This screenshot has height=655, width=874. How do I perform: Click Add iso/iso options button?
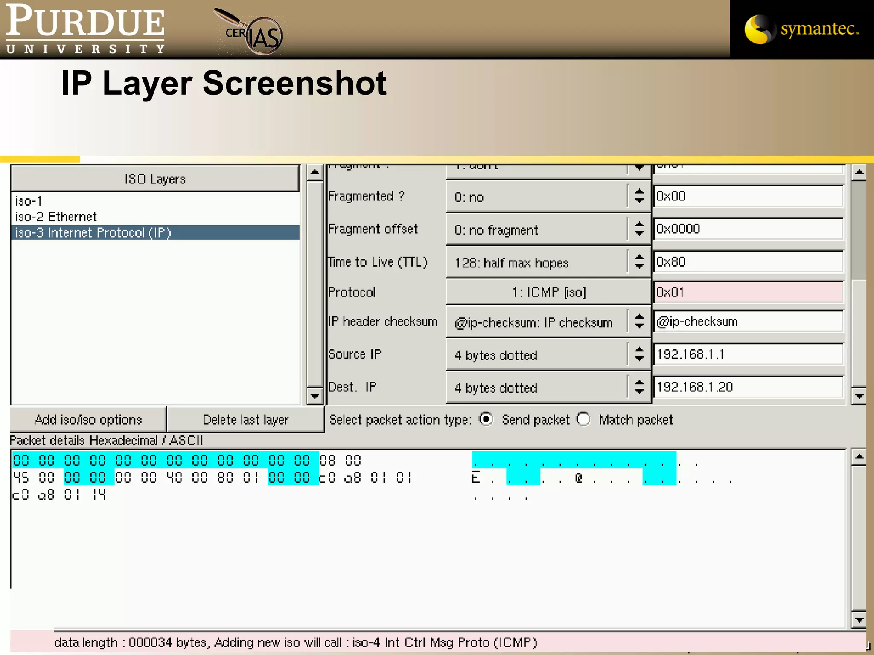coord(88,420)
